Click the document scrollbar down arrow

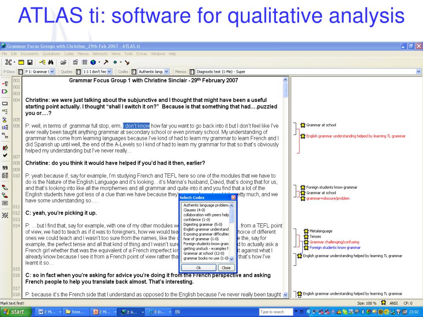tap(285, 295)
